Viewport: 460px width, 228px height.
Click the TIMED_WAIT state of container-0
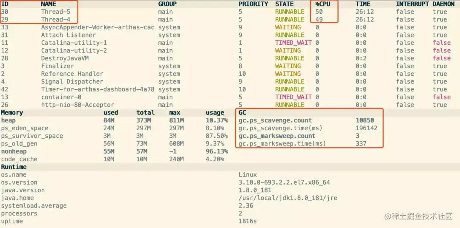click(293, 97)
